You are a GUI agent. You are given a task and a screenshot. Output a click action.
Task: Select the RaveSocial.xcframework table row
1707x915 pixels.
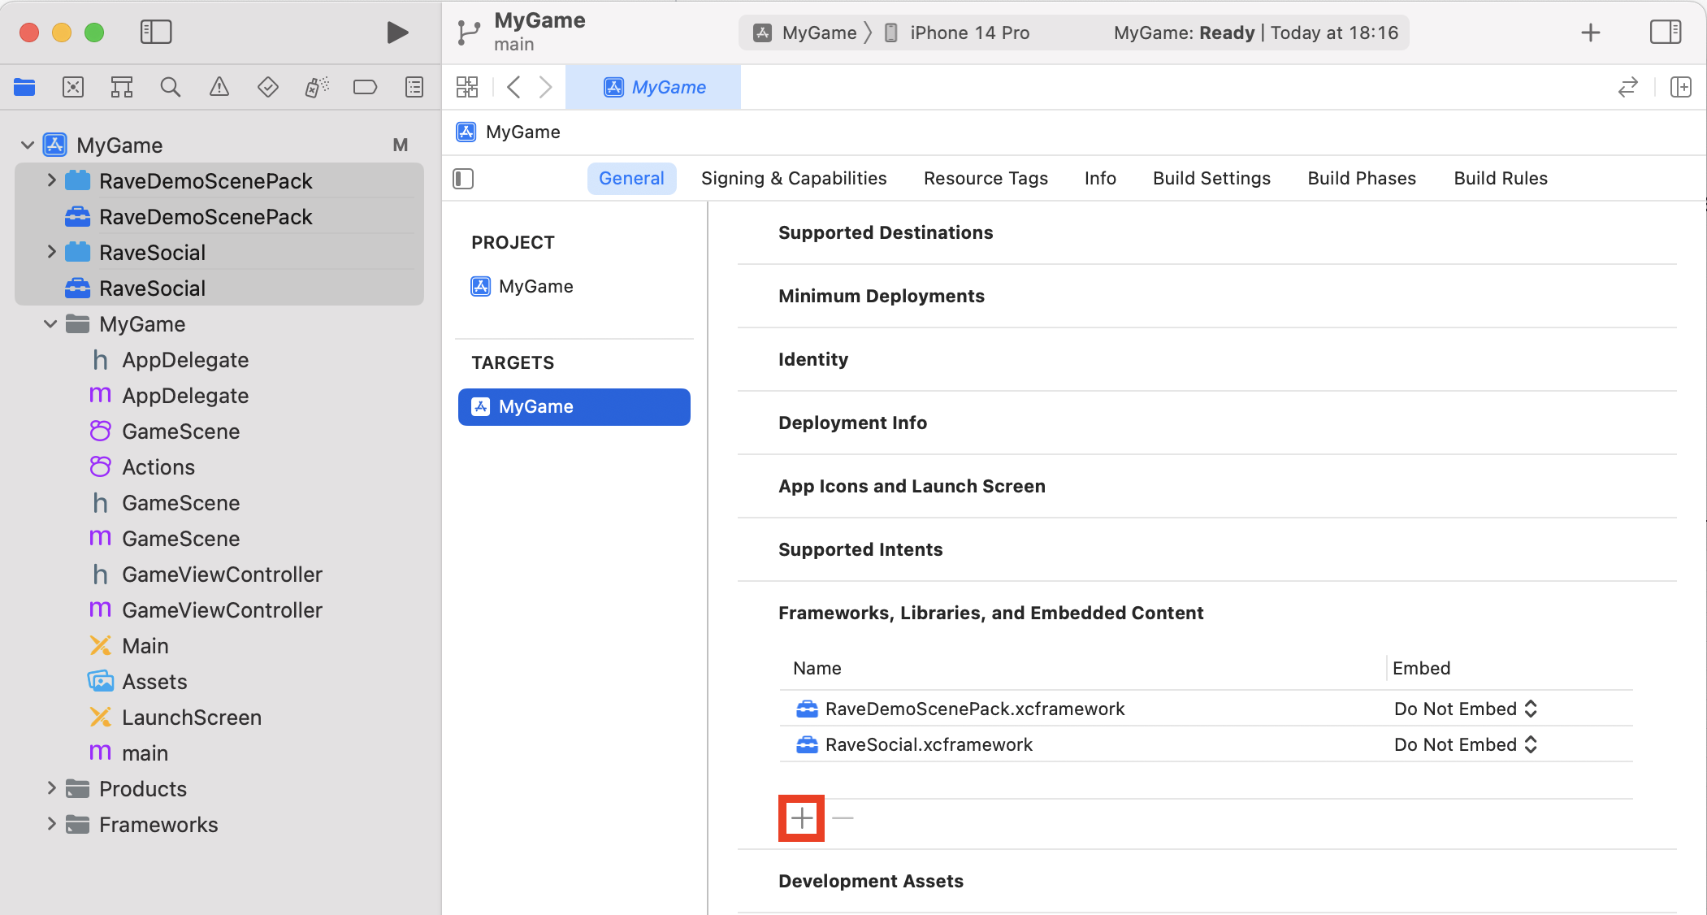click(x=1206, y=744)
